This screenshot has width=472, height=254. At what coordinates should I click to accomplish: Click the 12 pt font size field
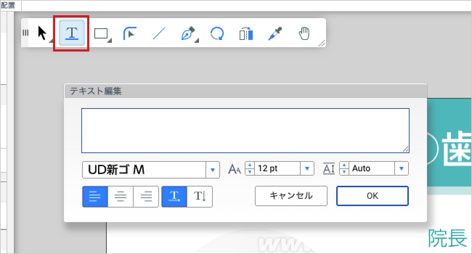click(x=277, y=169)
